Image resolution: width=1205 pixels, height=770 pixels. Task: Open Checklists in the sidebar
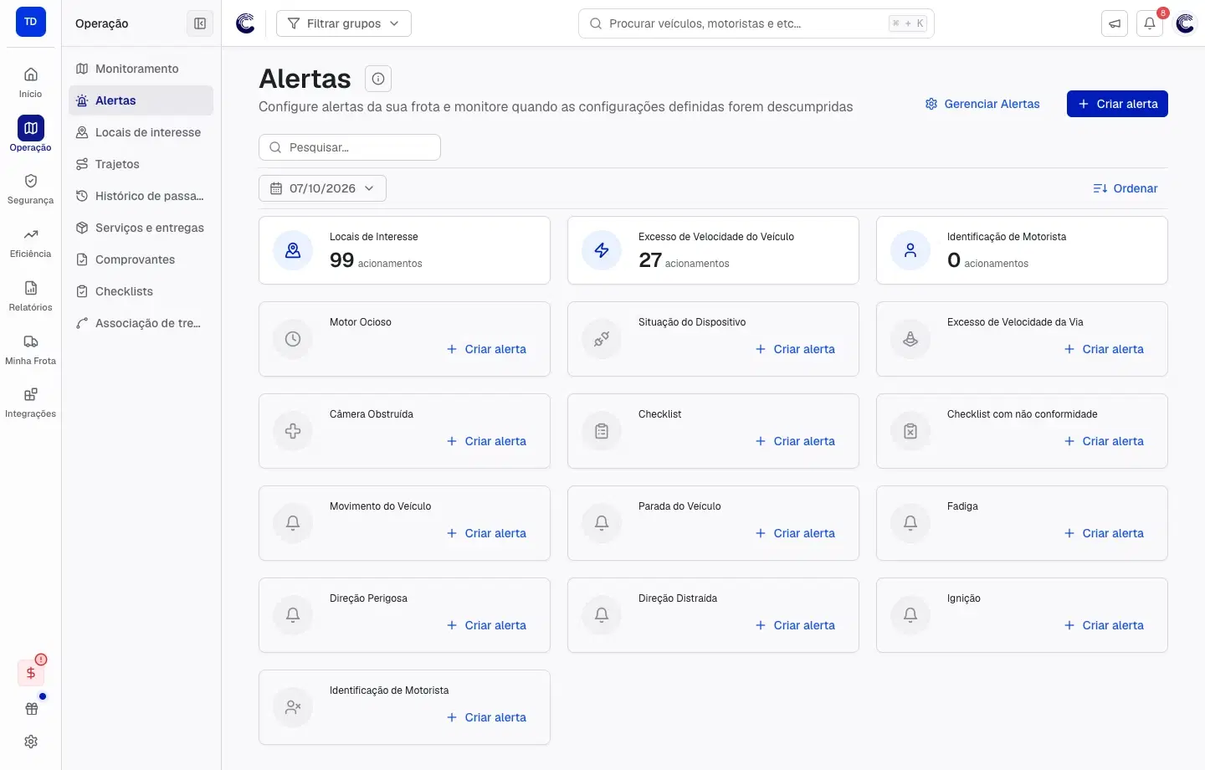[x=141, y=291]
